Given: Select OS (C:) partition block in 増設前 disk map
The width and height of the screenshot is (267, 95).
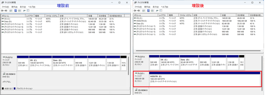Looking at the screenshot, I should (40, 63).
